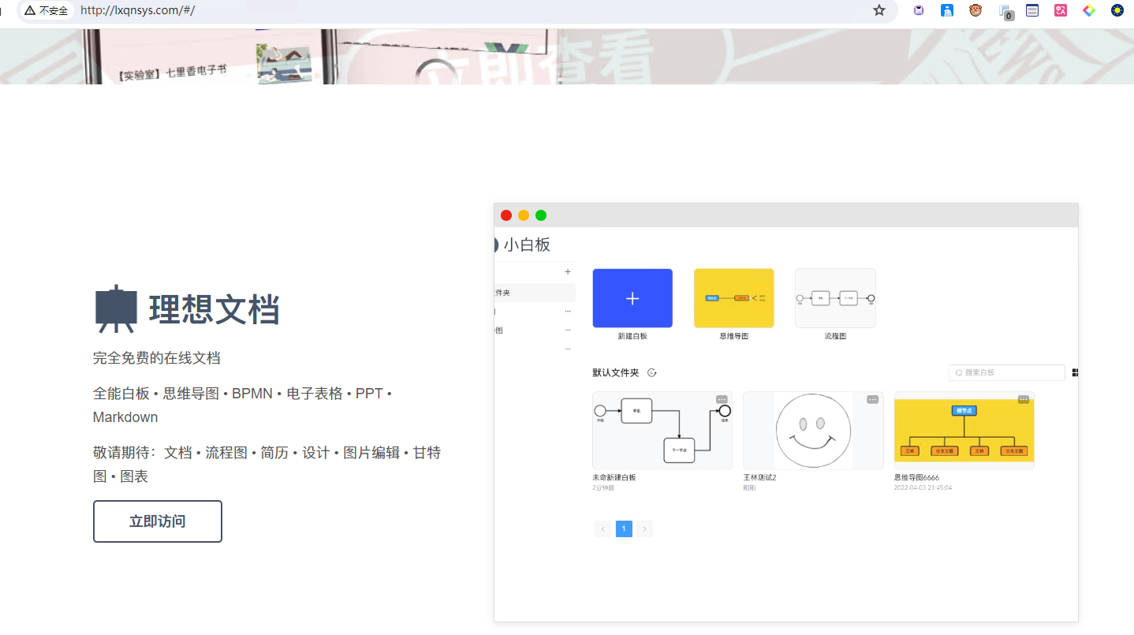This screenshot has height=635, width=1134.
Task: Click the 新建白板 blue plus icon
Action: [x=632, y=297]
